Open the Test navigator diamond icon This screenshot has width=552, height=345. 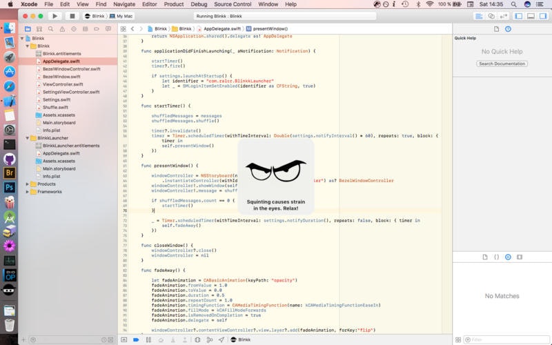click(74, 29)
